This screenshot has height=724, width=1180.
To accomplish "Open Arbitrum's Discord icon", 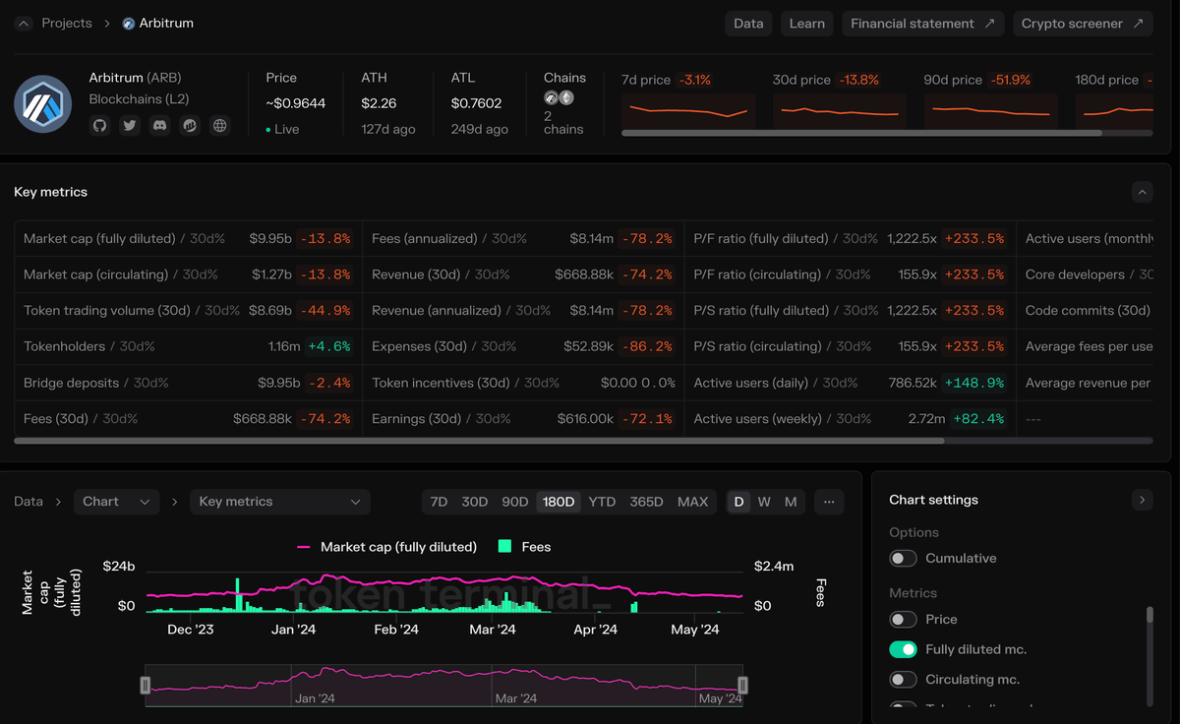I will pyautogui.click(x=158, y=125).
